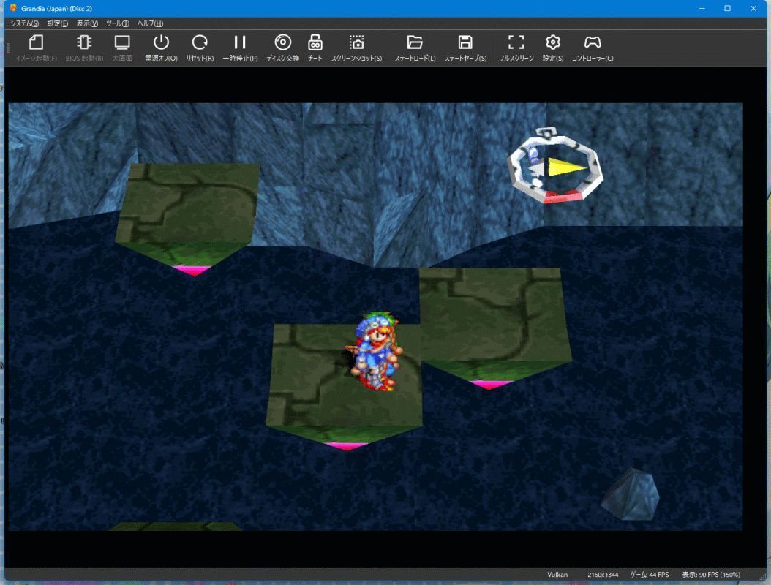Viewport: 771px width, 585px height.
Task: Switch to フルスクリーン fullscreen mode
Action: tap(516, 48)
